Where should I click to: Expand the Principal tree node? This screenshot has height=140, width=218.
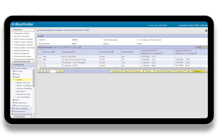[13, 71]
